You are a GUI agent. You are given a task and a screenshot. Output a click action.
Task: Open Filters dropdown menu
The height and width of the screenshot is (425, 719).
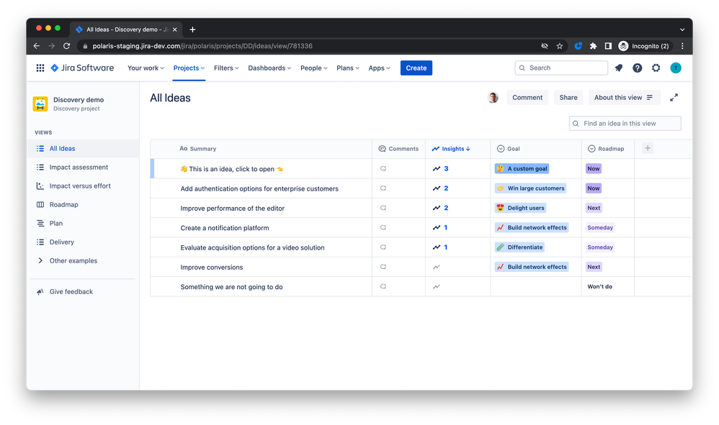(226, 68)
